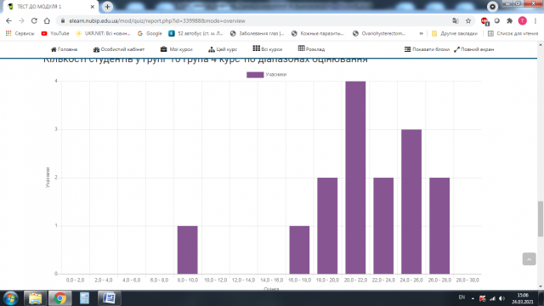This screenshot has width=544, height=306.
Task: Switch to Chrome in the taskbar
Action: (60, 298)
